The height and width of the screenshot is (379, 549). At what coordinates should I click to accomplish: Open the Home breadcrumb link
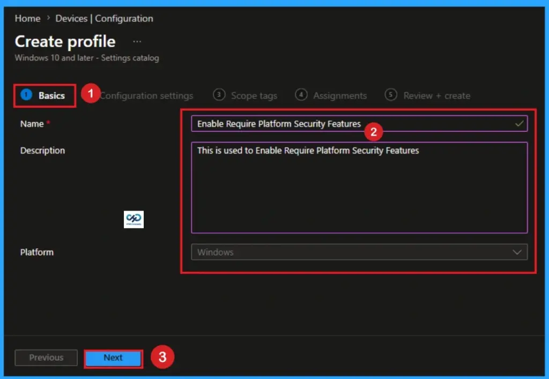27,18
